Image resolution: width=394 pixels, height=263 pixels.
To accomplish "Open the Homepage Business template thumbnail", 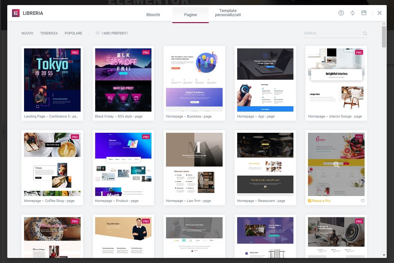I will pyautogui.click(x=194, y=80).
